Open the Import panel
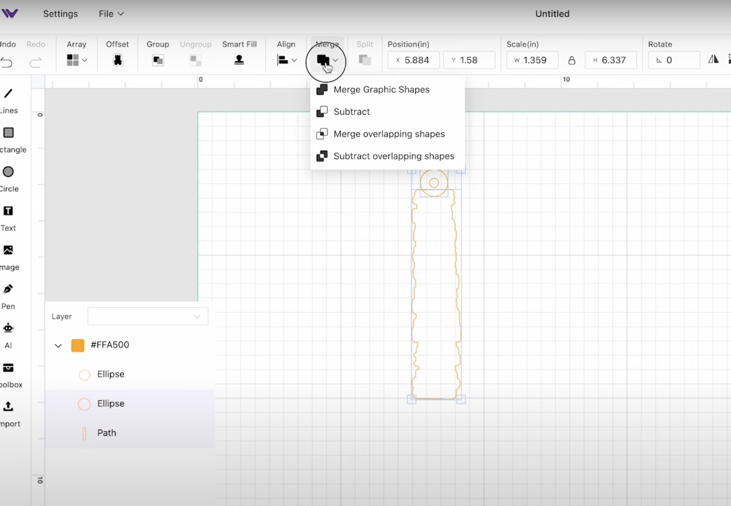 pyautogui.click(x=8, y=406)
